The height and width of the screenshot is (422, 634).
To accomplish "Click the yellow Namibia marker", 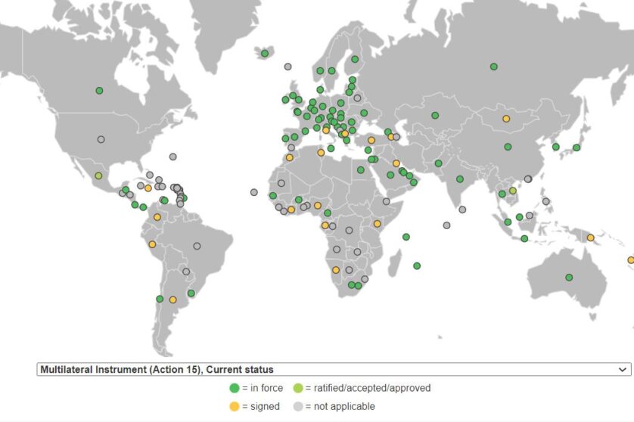I will pos(336,270).
